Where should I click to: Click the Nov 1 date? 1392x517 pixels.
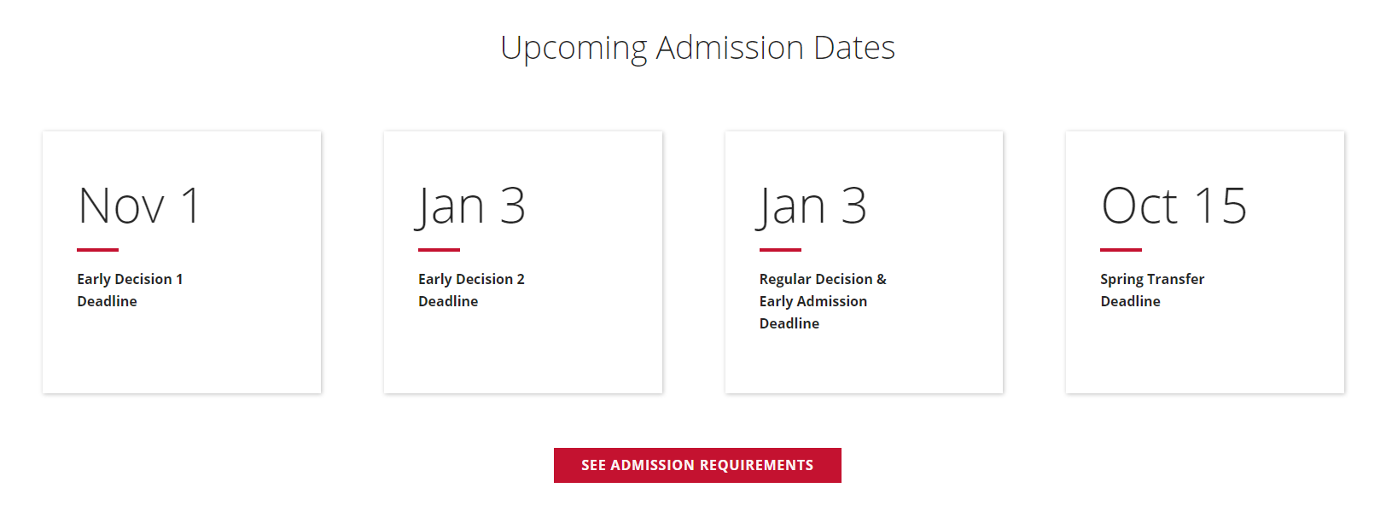click(139, 206)
